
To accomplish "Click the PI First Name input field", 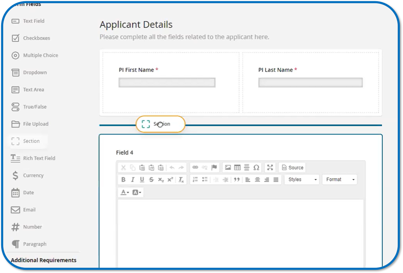I will tap(167, 83).
